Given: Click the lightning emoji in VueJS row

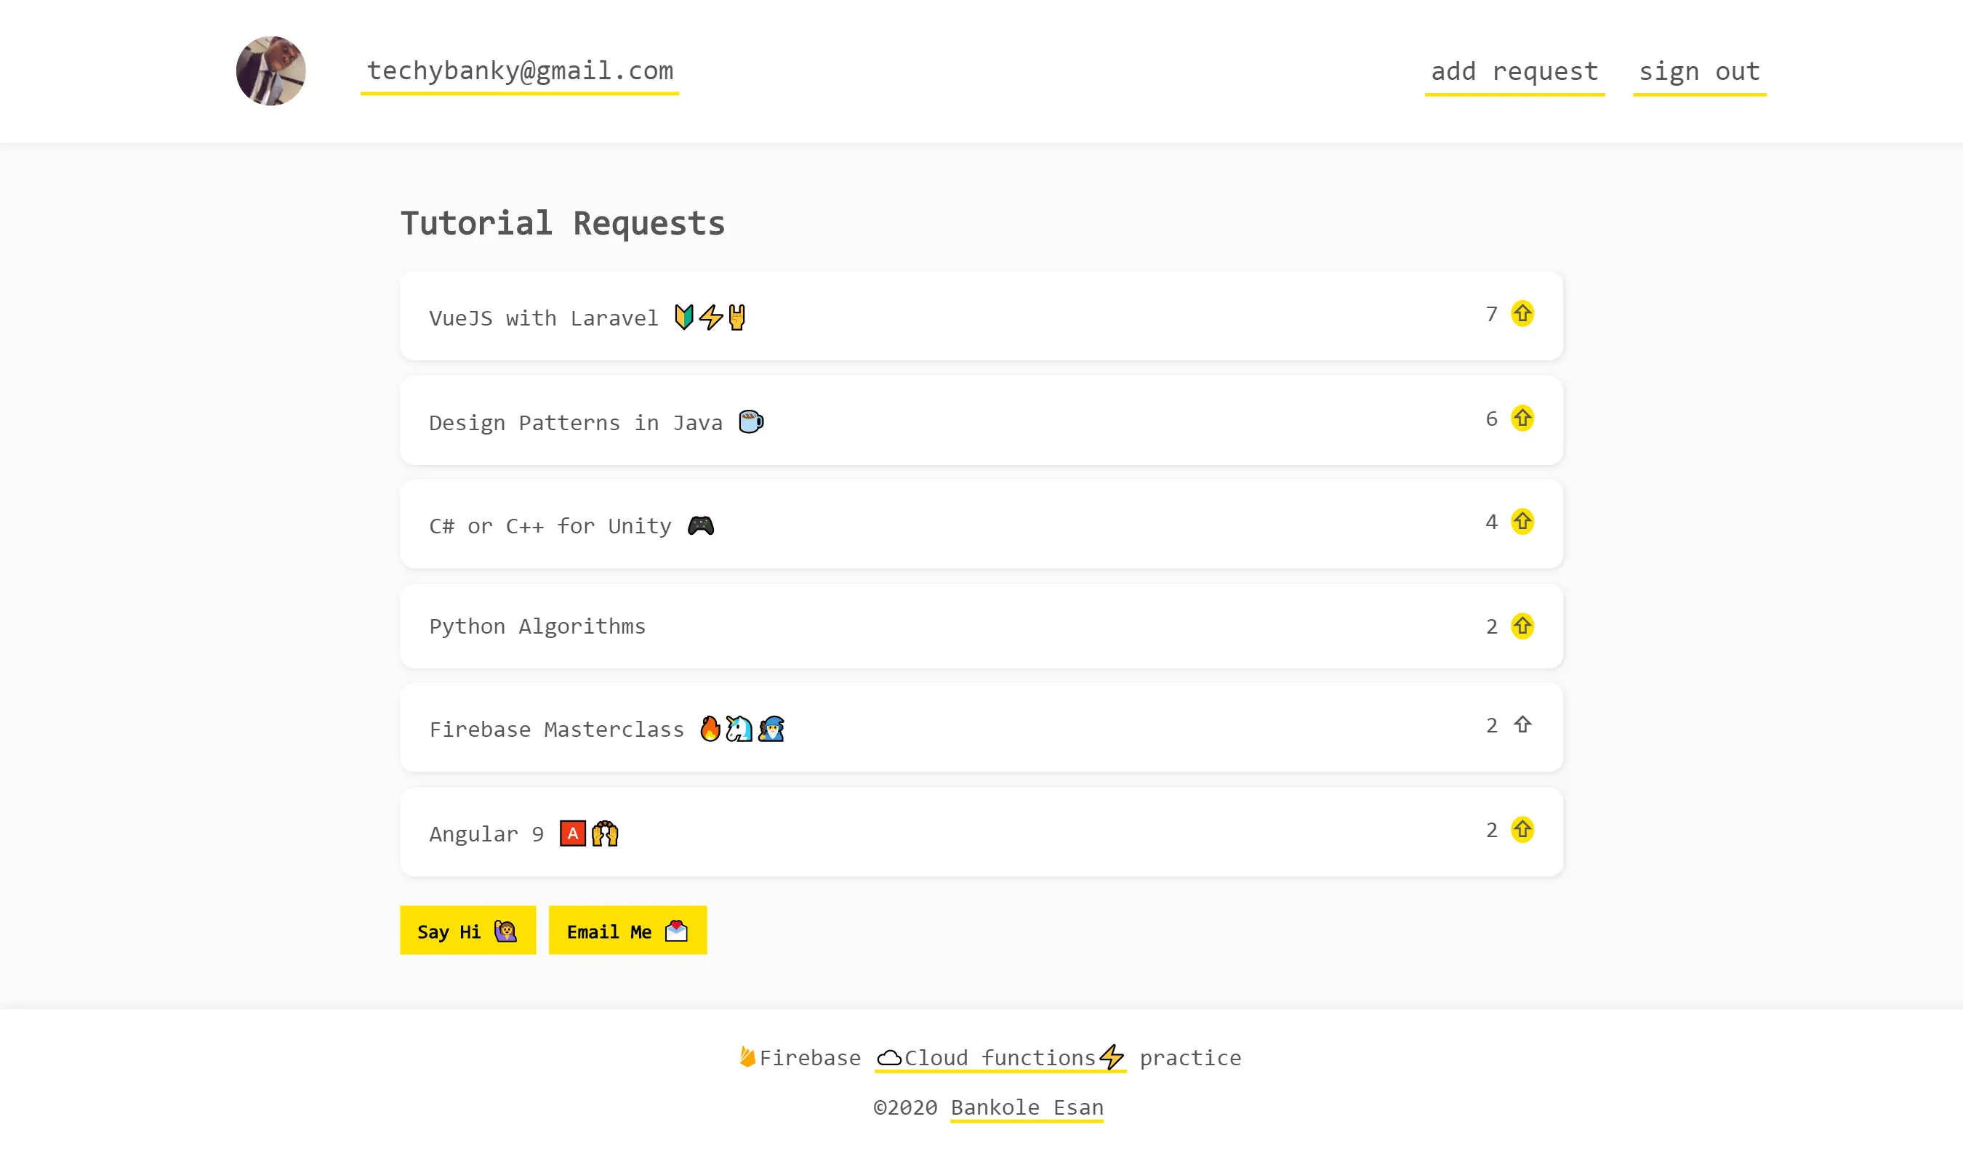Looking at the screenshot, I should coord(710,317).
